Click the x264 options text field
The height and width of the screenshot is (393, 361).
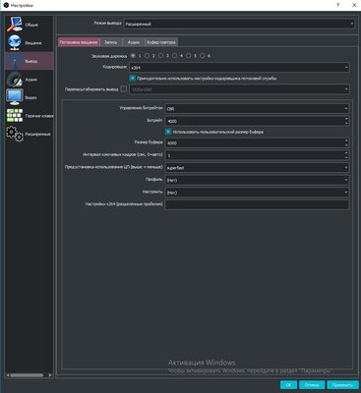click(257, 204)
